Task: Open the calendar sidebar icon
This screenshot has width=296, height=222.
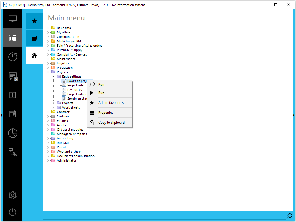Action: (13, 114)
